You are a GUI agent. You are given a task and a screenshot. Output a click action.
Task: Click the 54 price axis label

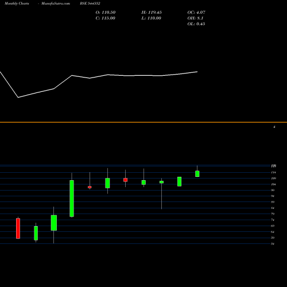click(x=273, y=244)
